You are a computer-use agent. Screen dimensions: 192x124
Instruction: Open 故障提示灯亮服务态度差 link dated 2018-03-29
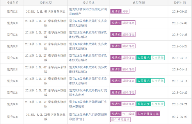88,93
